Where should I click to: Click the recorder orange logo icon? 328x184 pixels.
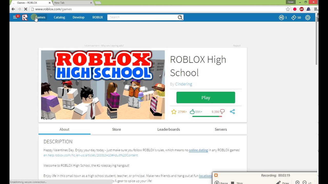216,175
